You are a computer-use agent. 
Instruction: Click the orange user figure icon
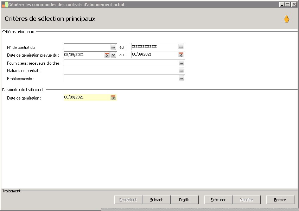[286, 19]
